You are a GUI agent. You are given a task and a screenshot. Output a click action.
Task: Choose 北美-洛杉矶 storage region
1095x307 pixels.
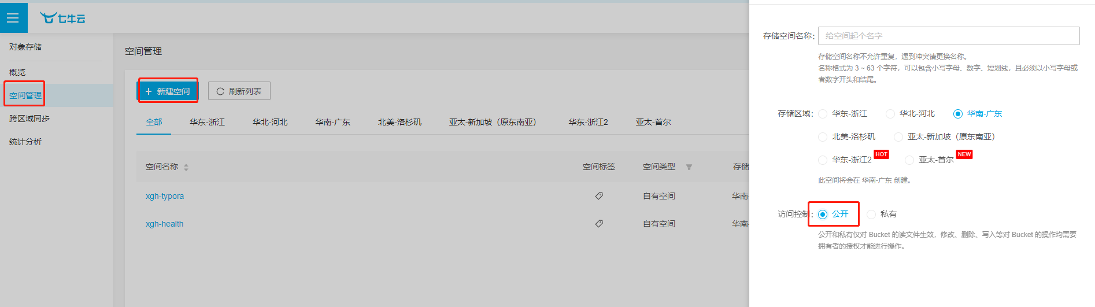[823, 137]
